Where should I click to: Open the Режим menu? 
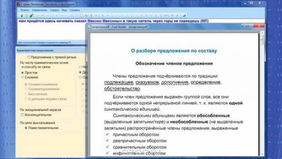(x=25, y=10)
